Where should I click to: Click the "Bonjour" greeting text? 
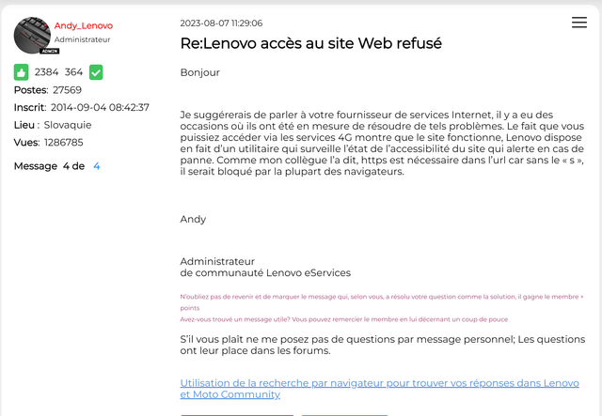point(200,72)
